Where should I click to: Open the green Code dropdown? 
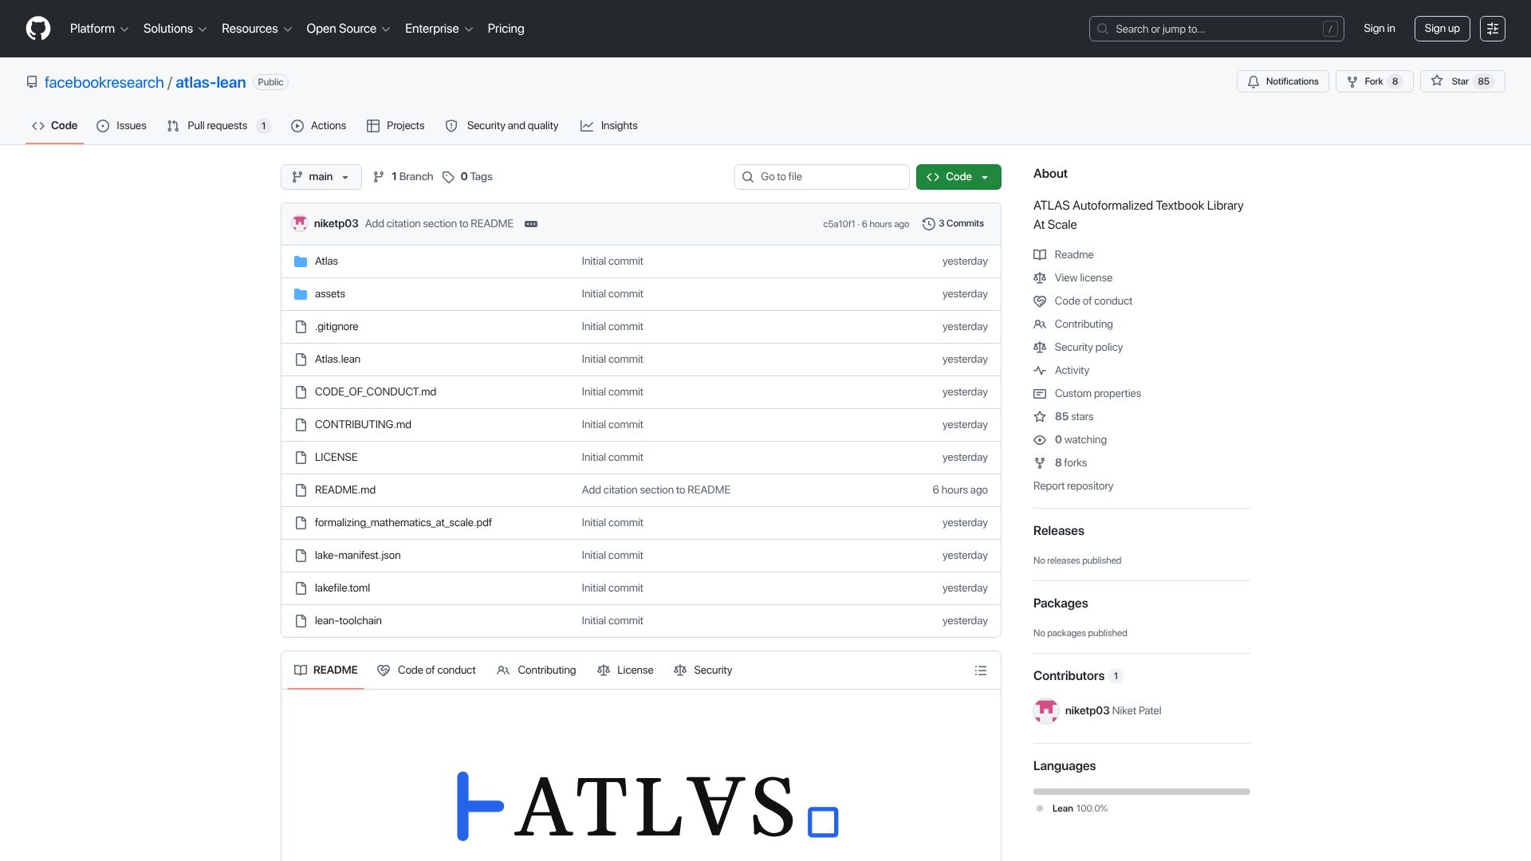click(x=958, y=177)
